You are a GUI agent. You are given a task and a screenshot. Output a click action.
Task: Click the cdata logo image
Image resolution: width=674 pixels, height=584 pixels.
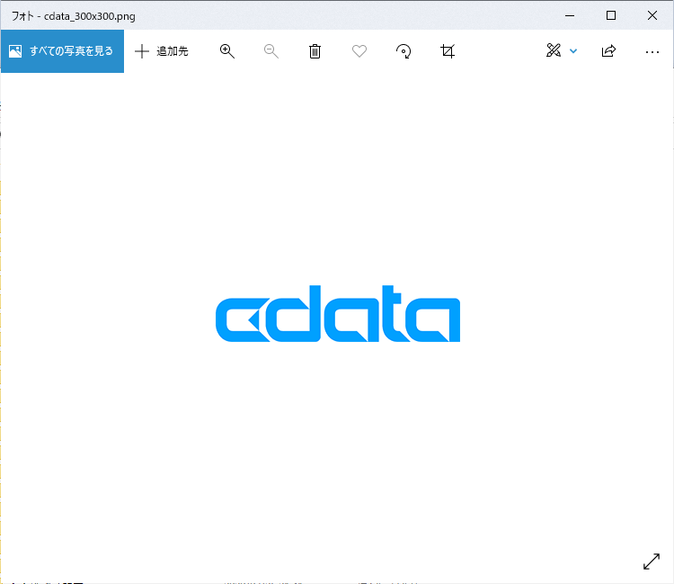pos(338,314)
